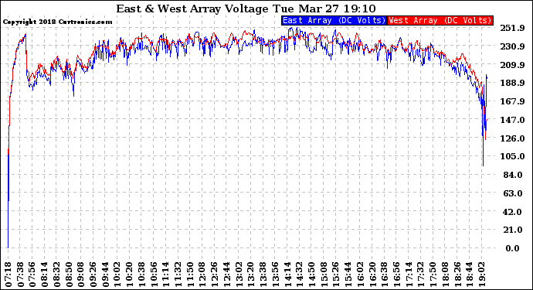Click the 17:50 time label
This screenshot has width=533, height=290.
pyautogui.click(x=433, y=275)
